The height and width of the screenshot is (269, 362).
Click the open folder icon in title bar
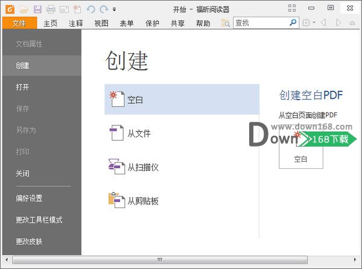point(24,10)
